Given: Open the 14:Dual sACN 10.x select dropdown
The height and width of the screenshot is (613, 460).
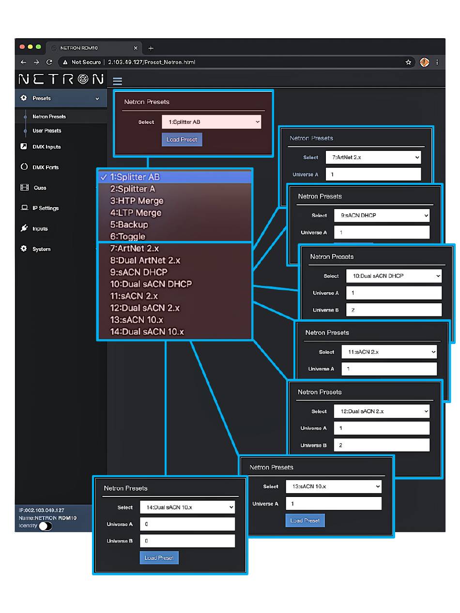Looking at the screenshot, I should click(x=187, y=507).
